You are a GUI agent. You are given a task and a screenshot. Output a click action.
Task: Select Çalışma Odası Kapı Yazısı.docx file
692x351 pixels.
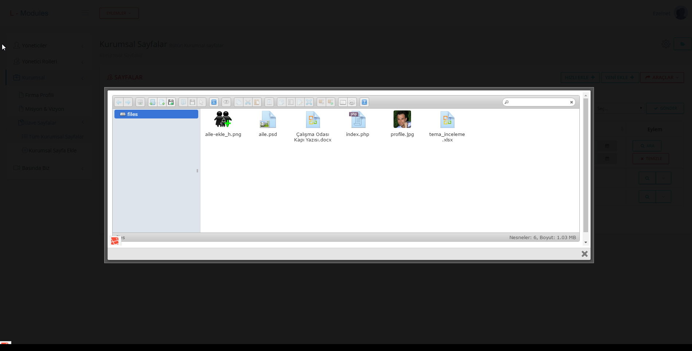[x=313, y=126]
